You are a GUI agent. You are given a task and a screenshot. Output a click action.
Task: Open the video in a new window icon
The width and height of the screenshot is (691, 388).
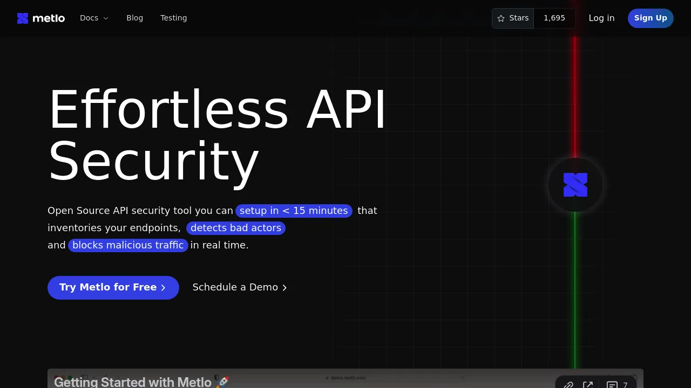coord(588,385)
